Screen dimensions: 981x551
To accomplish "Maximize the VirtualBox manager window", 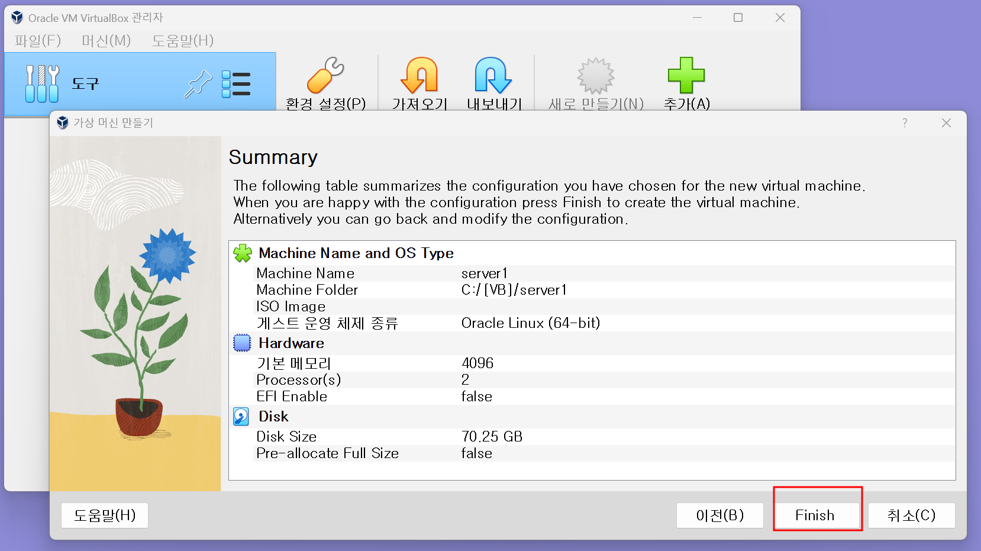I will 738,18.
